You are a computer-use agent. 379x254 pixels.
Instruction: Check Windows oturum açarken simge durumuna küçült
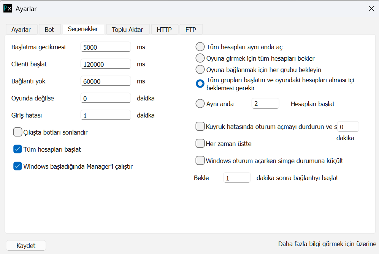click(200, 161)
